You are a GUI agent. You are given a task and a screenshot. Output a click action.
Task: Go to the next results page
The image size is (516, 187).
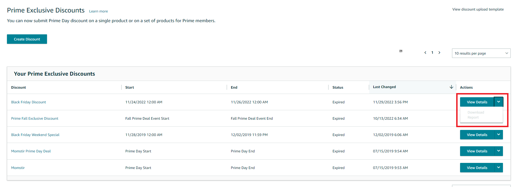pyautogui.click(x=440, y=53)
